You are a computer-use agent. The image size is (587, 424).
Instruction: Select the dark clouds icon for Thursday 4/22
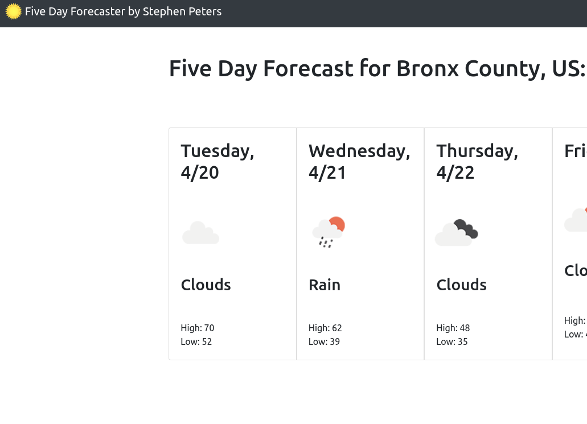[456, 232]
